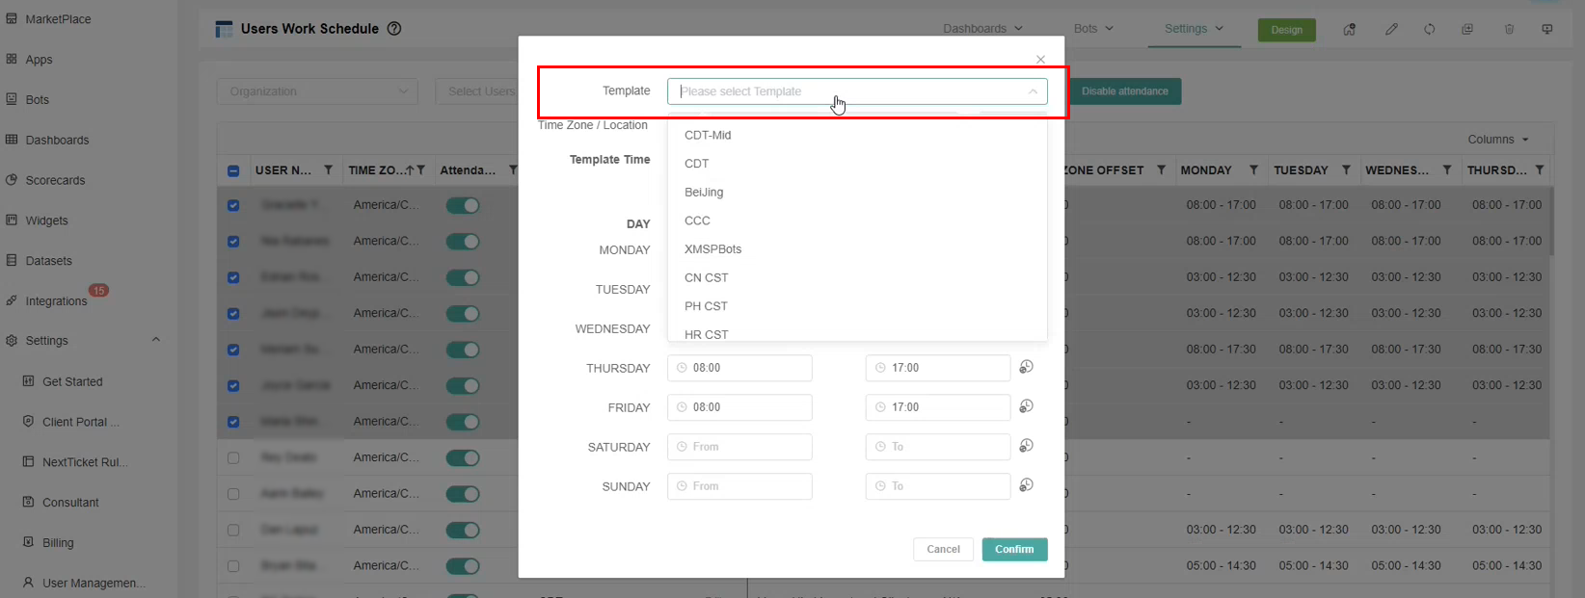Collapse the Template dropdown using its arrow
The image size is (1585, 598).
point(1033,91)
